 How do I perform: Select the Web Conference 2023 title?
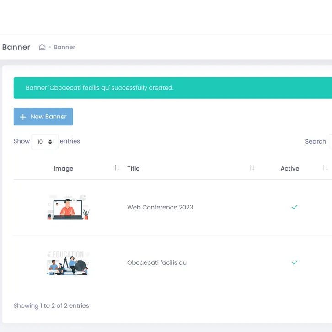[x=160, y=207]
